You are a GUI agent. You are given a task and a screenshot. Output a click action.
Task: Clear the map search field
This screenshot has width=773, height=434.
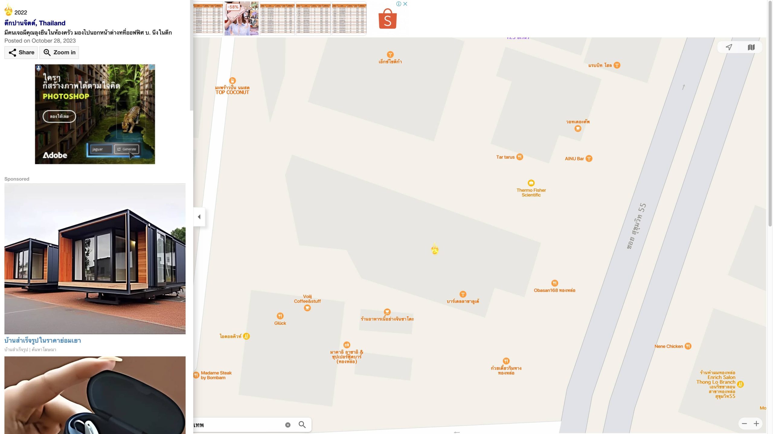pyautogui.click(x=288, y=425)
